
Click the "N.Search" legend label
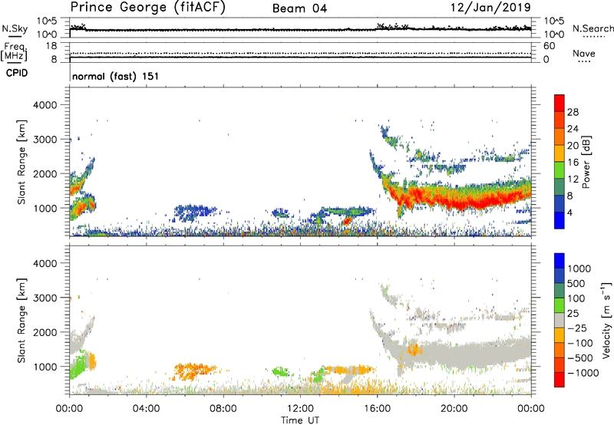(x=593, y=28)
